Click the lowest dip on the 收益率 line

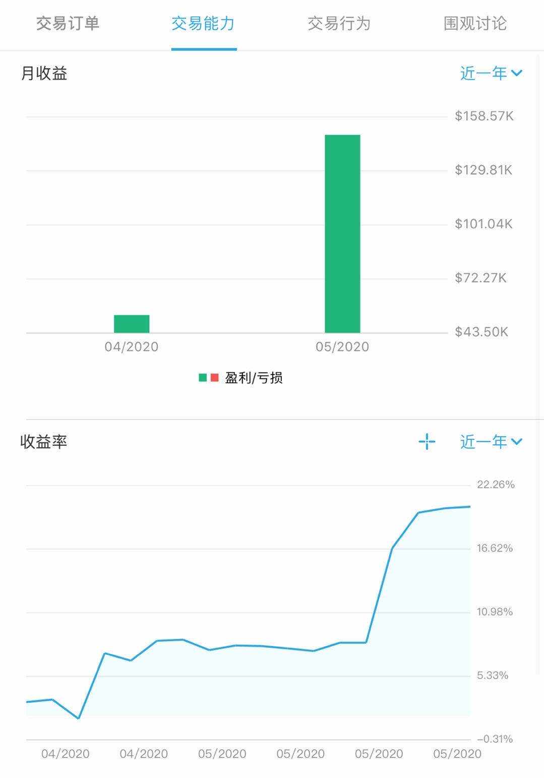(x=79, y=718)
